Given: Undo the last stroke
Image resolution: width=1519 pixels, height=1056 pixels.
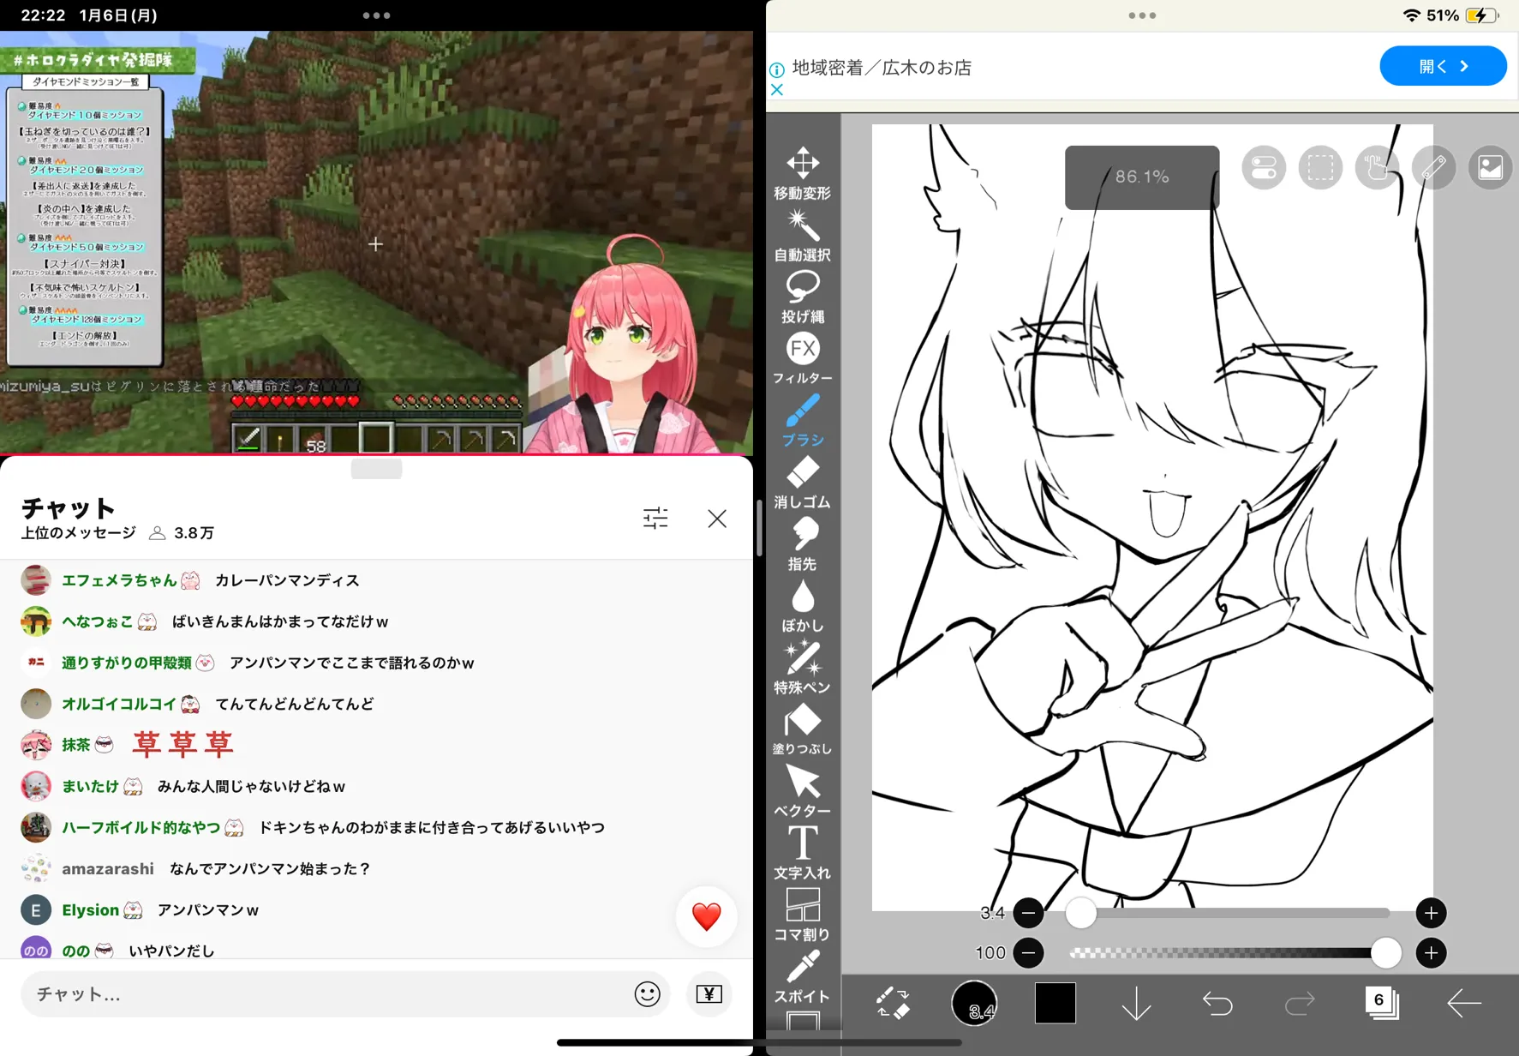Looking at the screenshot, I should coord(1217,1002).
